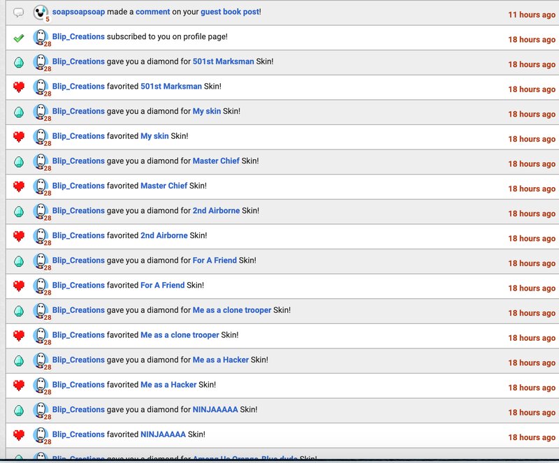The height and width of the screenshot is (463, 559).
Task: Open '2nd Airborne' skin link in diamond row
Action: pos(216,211)
